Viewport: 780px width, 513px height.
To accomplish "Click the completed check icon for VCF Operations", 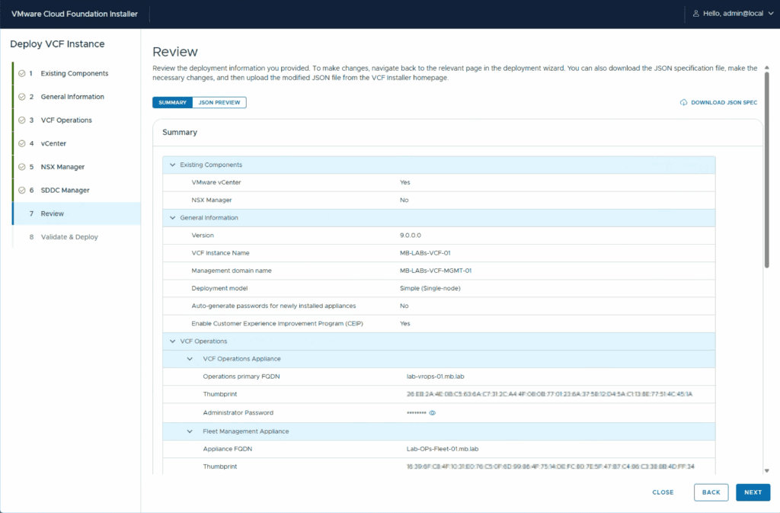I will (22, 120).
